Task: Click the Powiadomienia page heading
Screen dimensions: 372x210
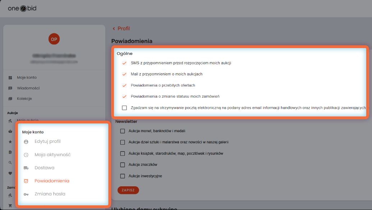Action: [x=132, y=41]
